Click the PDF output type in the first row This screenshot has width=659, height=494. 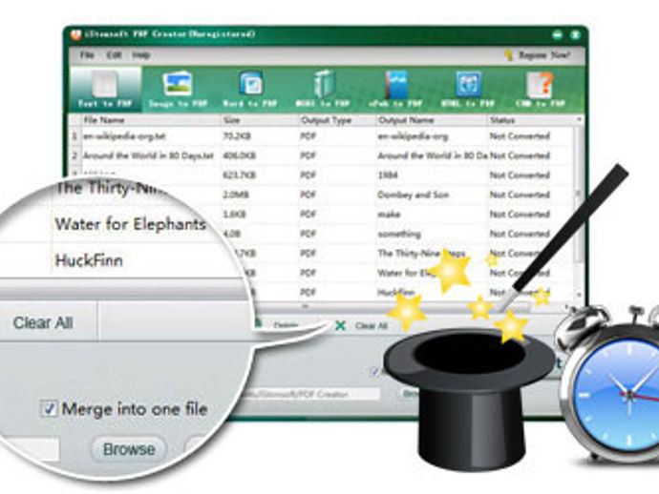coord(308,136)
